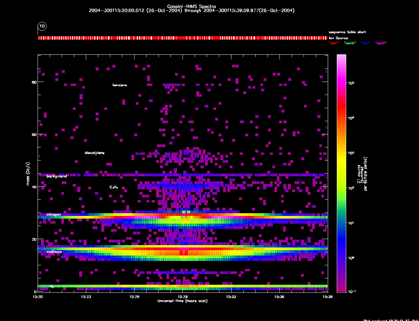Click the color scale bar
The height and width of the screenshot is (321, 419).
point(341,173)
